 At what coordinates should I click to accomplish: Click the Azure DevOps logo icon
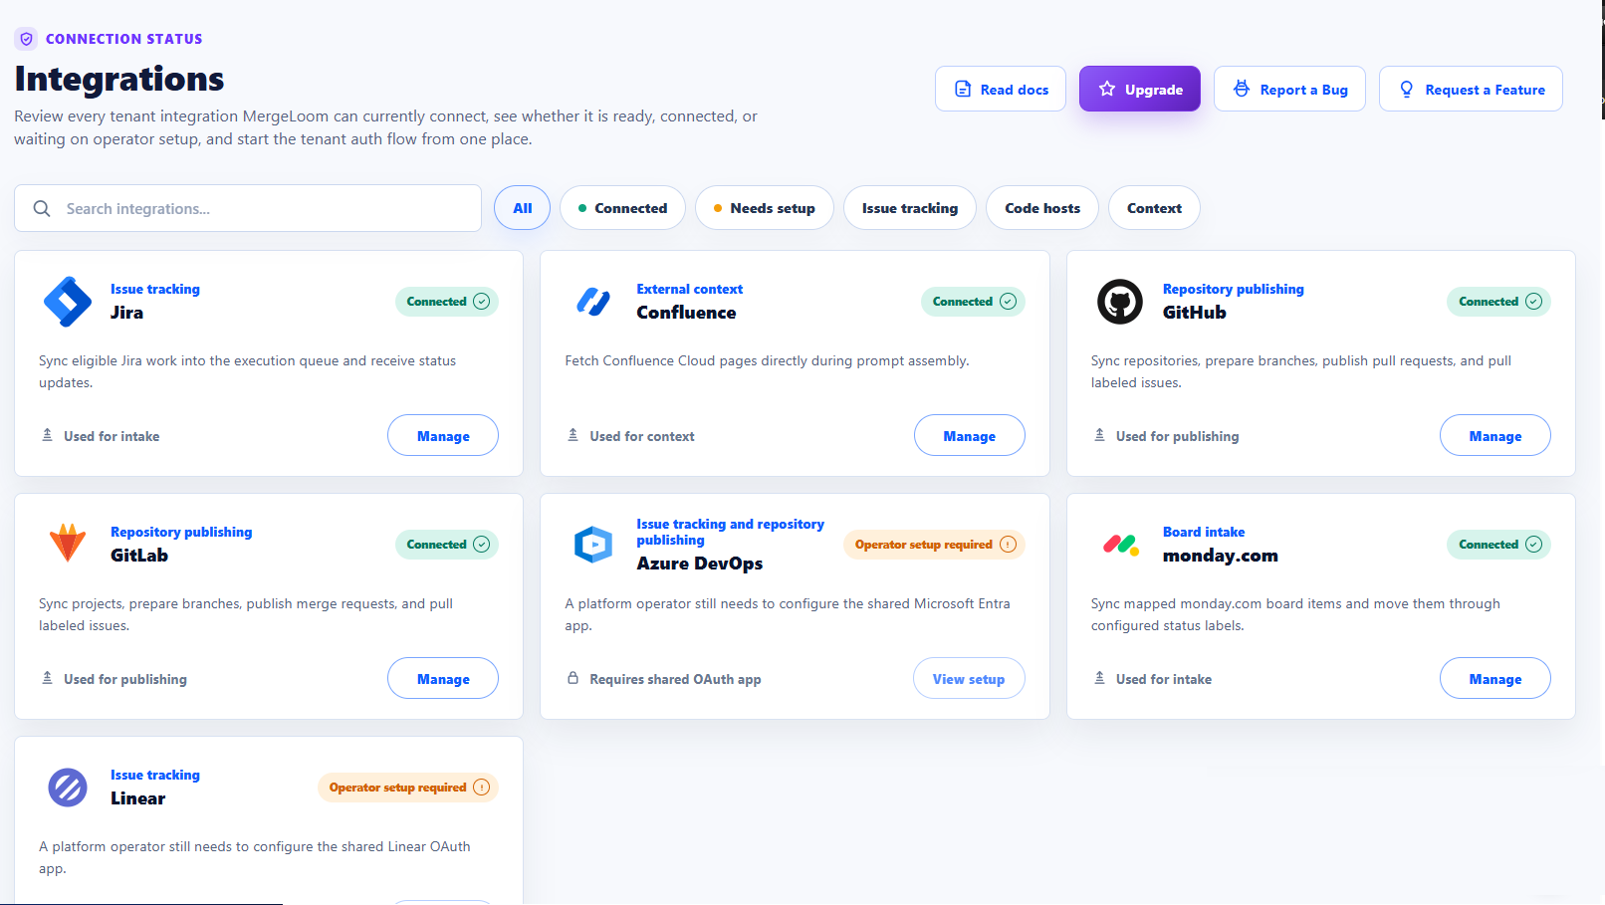[x=593, y=545]
